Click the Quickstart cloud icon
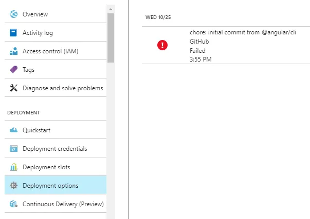The width and height of the screenshot is (310, 219). coord(13,130)
